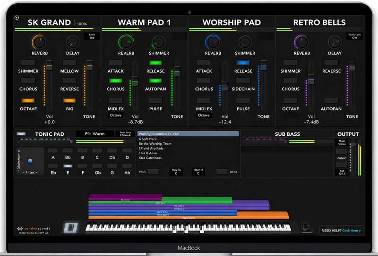Select Worship Essentials 2.0 in song list
Screen dimensions: 378x256
point(188,134)
